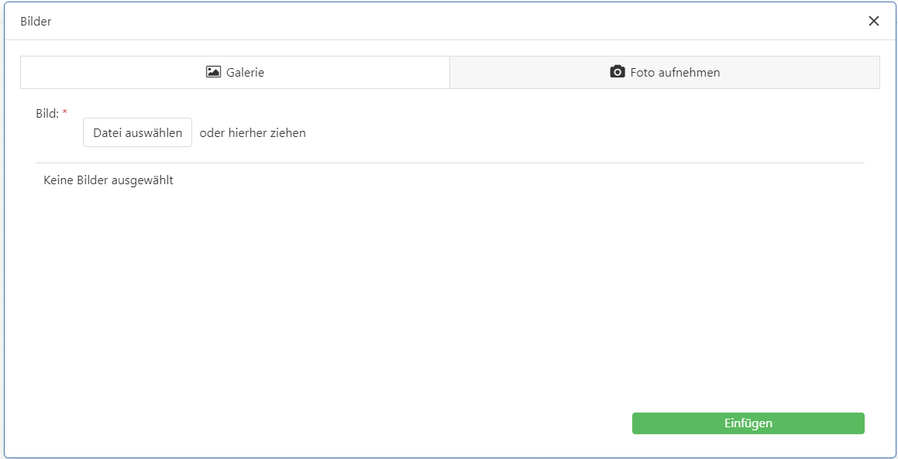Click the green Einfügen button
This screenshot has height=459, width=898.
tap(748, 423)
